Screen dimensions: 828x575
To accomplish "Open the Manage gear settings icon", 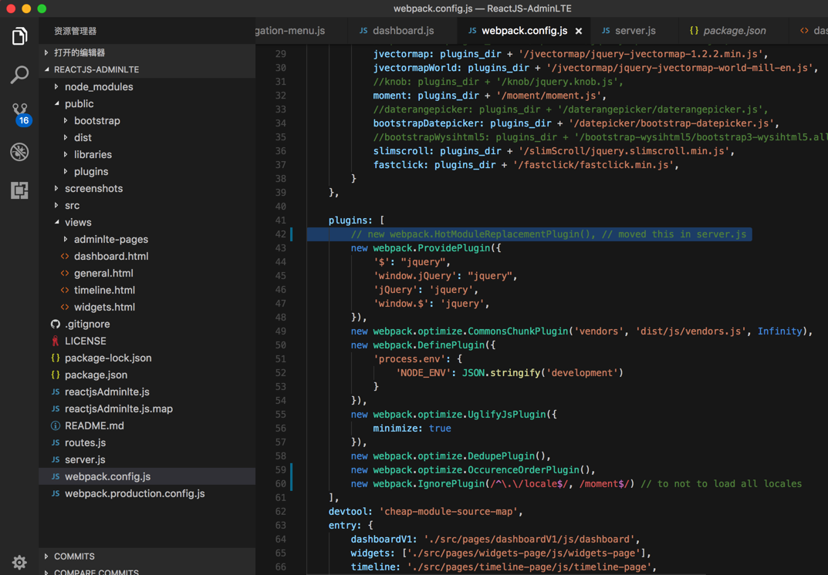I will (19, 562).
